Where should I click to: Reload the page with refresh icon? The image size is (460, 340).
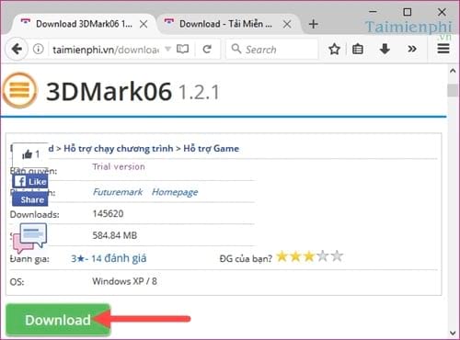tap(207, 49)
